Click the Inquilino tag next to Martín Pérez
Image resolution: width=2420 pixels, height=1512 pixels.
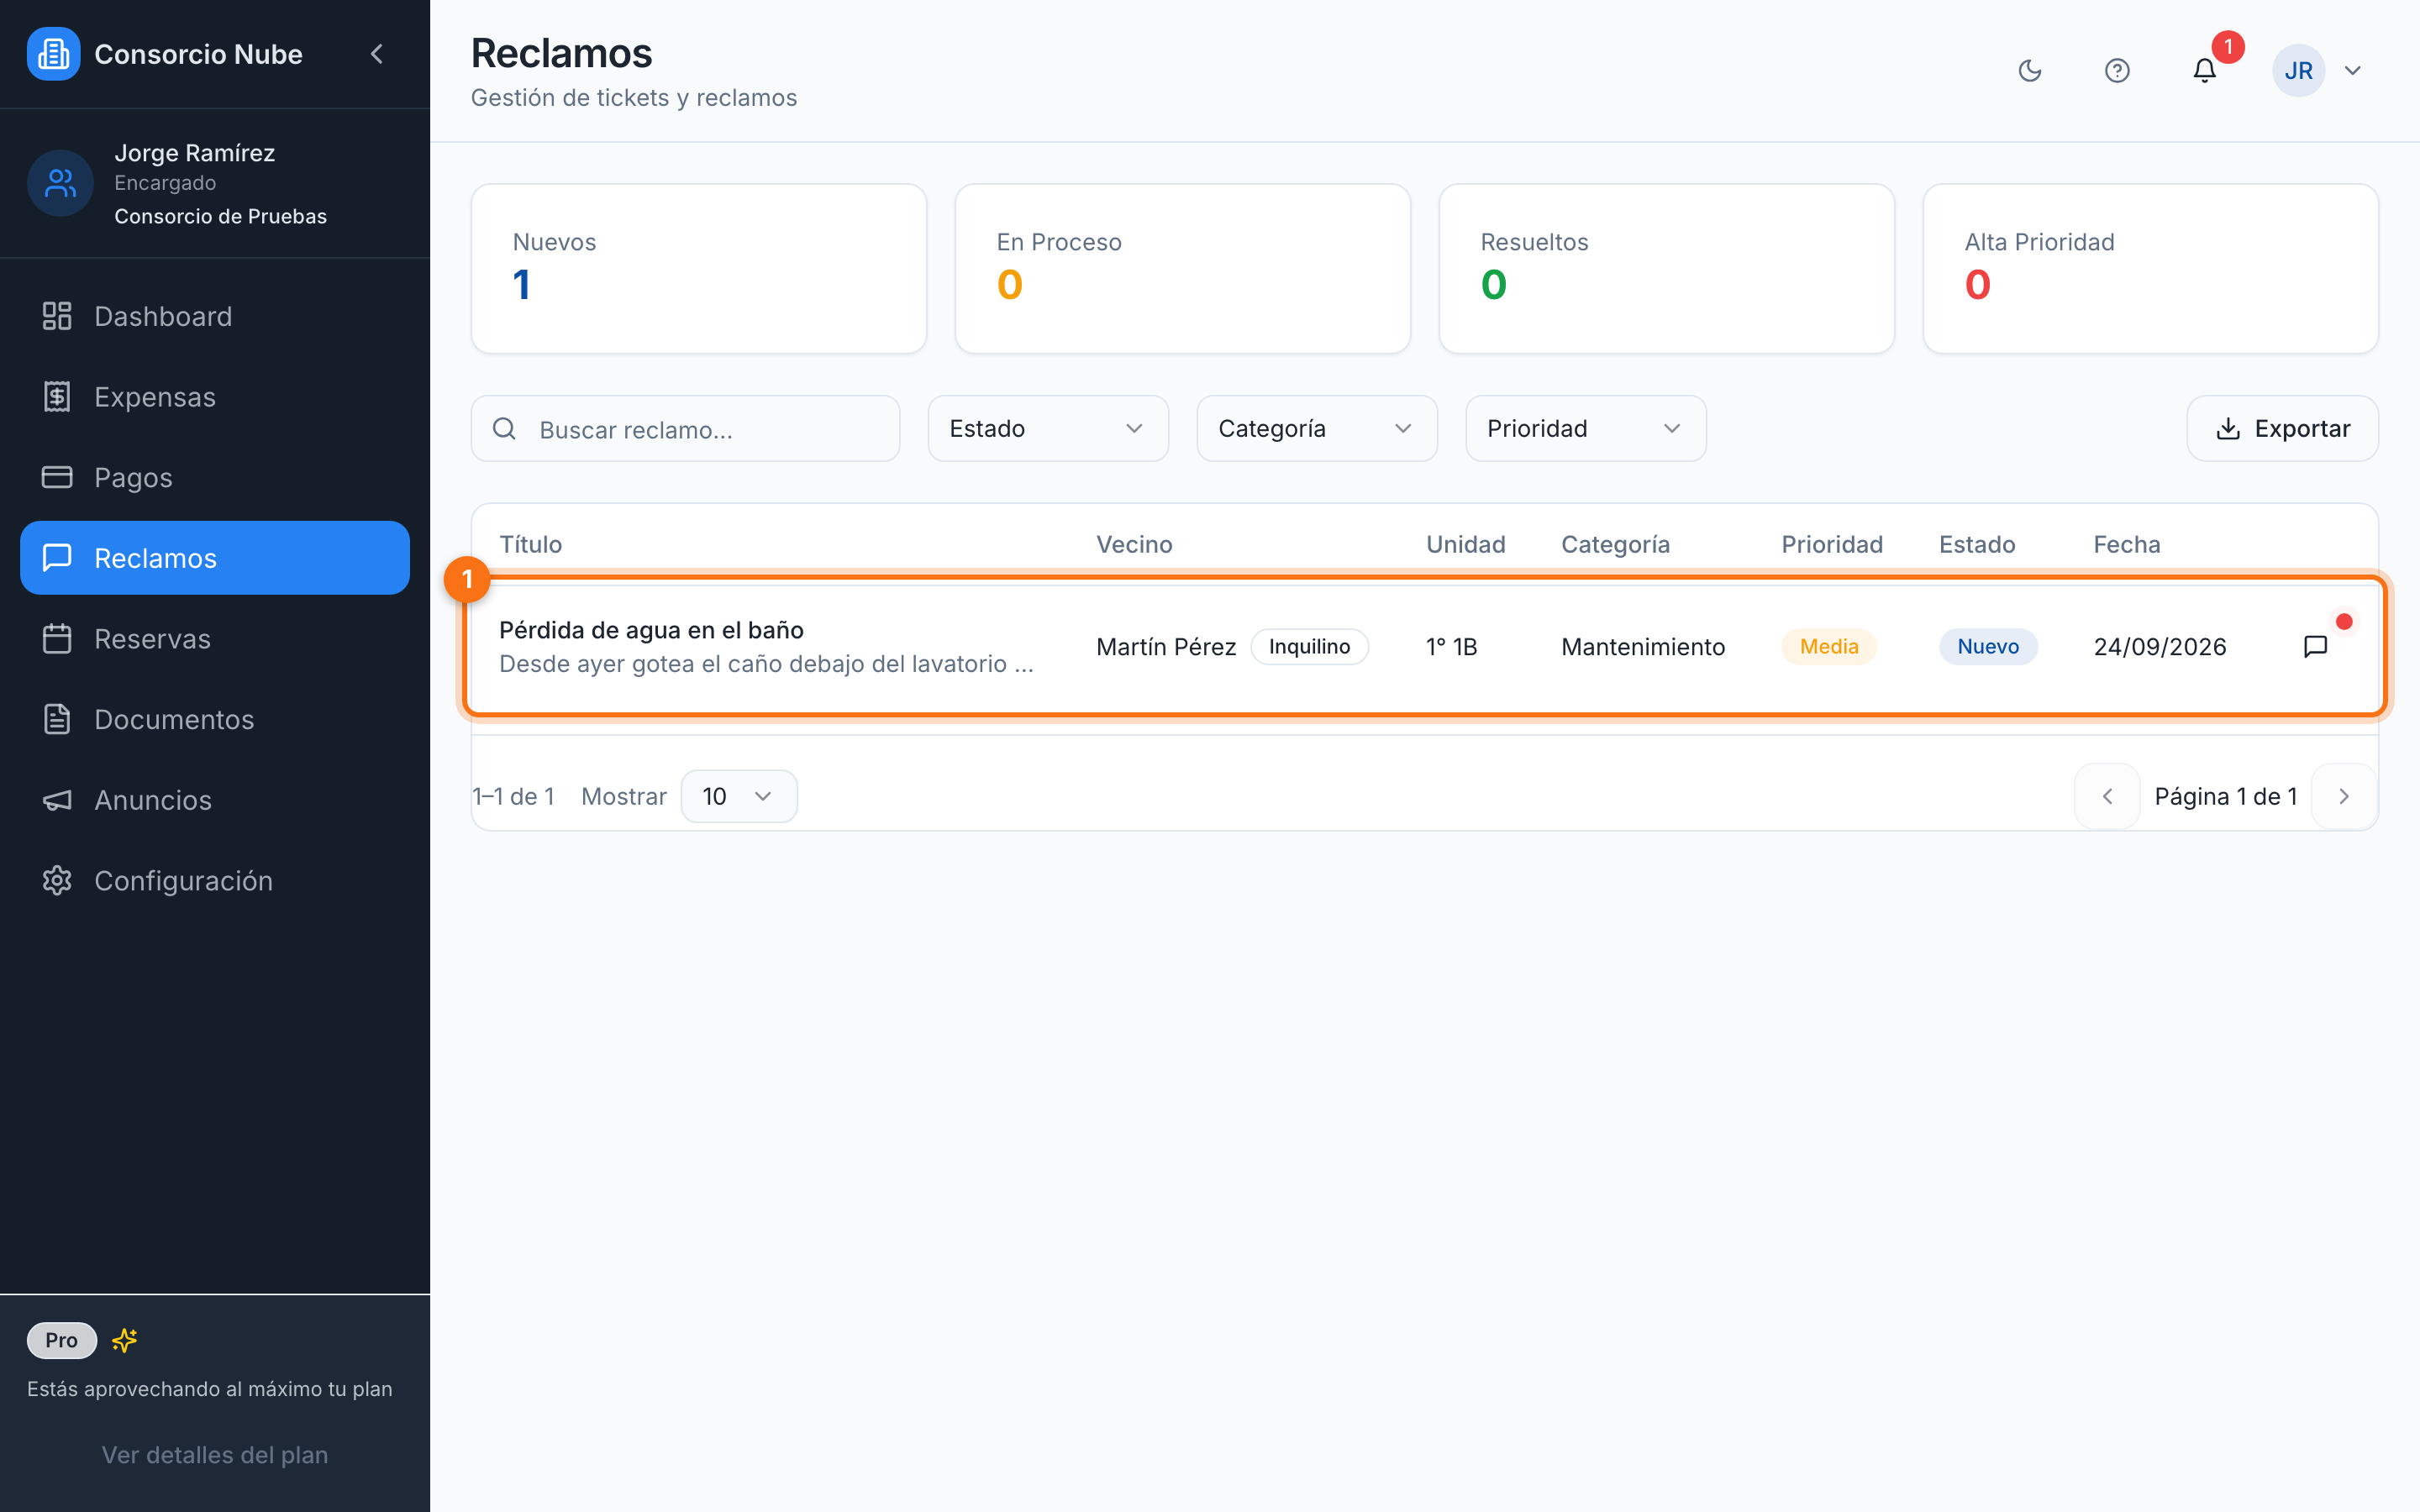pos(1309,647)
